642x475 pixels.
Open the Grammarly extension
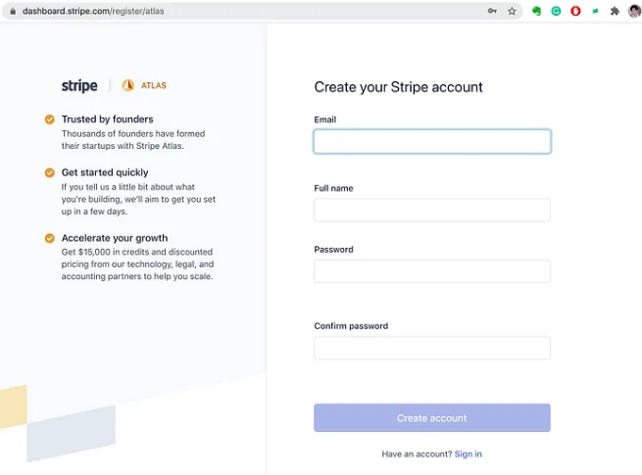click(556, 11)
